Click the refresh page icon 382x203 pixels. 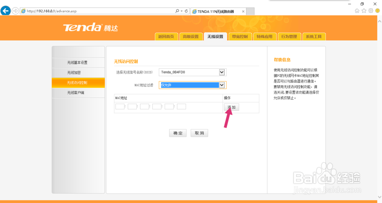186,11
